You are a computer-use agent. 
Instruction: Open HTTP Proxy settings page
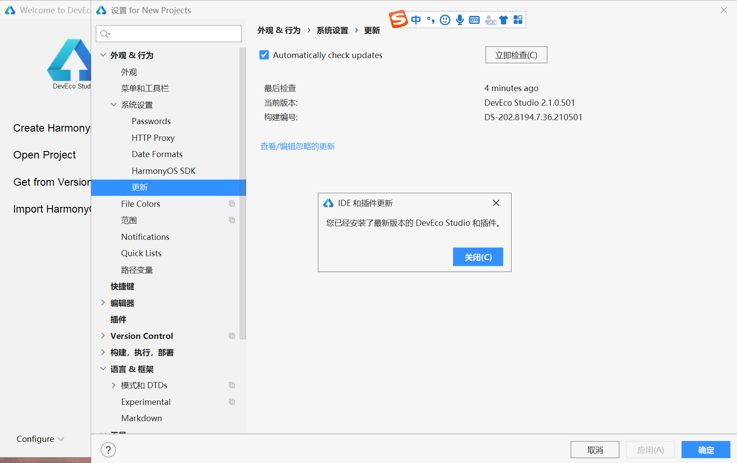(x=153, y=138)
